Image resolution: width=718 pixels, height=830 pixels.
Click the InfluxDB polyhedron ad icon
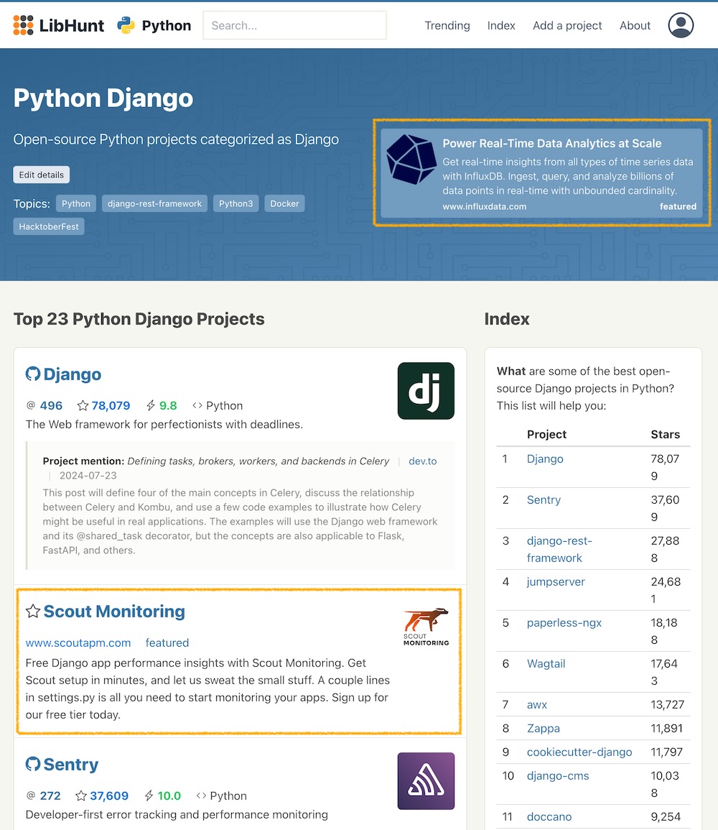(411, 160)
